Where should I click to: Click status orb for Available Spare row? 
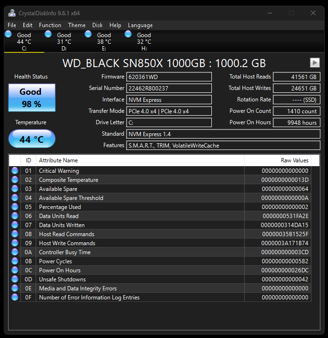click(15, 189)
